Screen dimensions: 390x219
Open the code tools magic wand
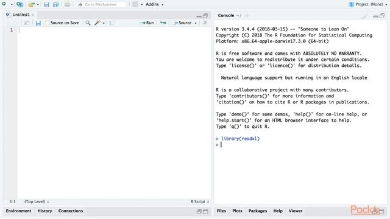[x=97, y=23]
